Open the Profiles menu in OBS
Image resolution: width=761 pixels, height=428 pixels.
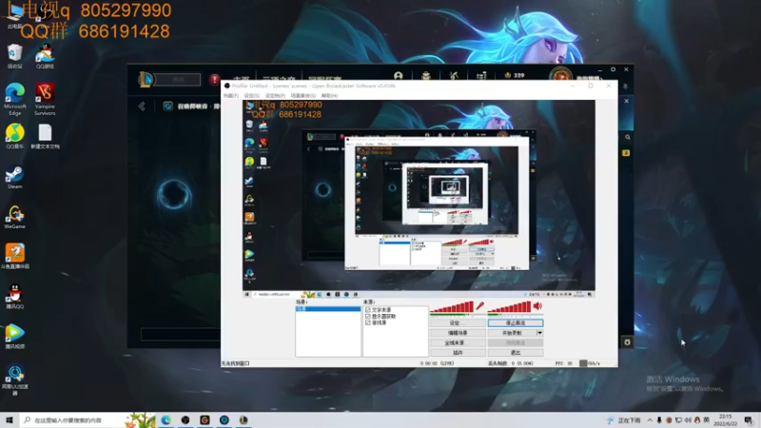click(x=275, y=96)
